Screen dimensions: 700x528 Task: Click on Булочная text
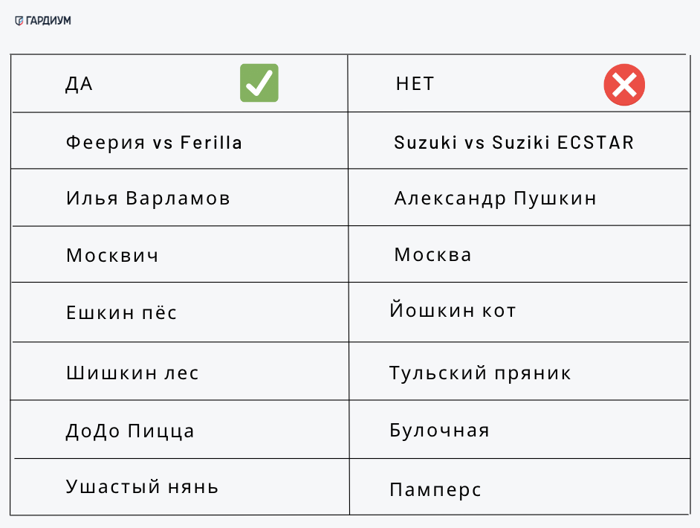pos(439,431)
